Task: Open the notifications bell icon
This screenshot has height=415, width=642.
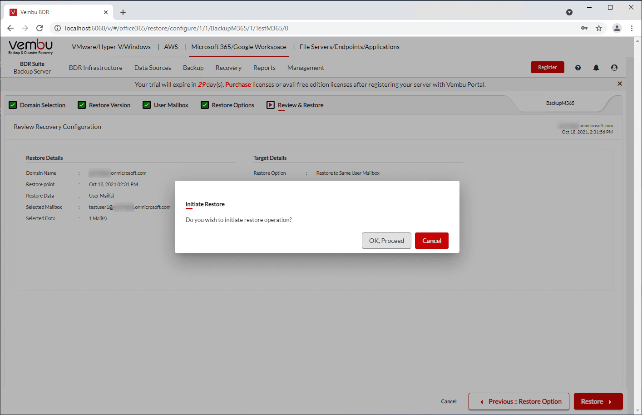Action: (596, 68)
